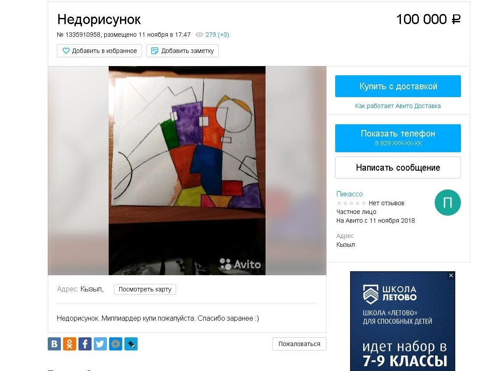Share listing on VKontakte icon
Viewport: 503px width, 371px height.
54,344
